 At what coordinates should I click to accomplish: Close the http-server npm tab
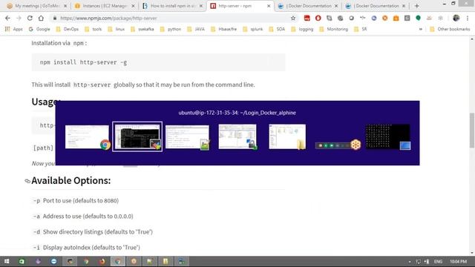point(269,6)
